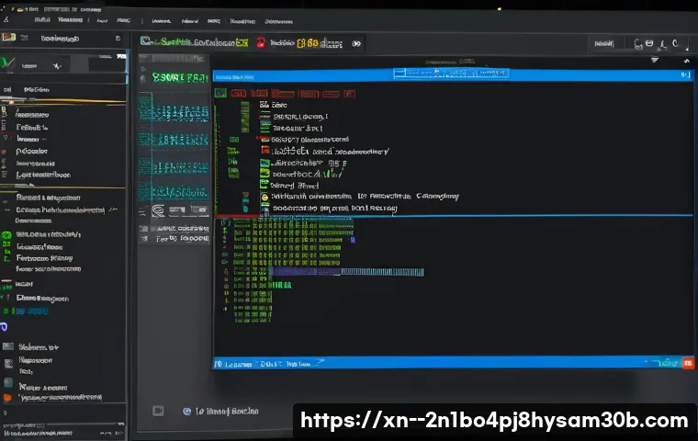Click the colorful icon at sidebar top-left corner

pyautogui.click(x=8, y=38)
